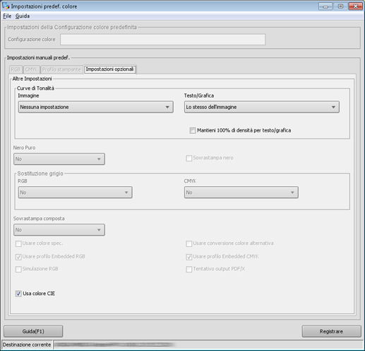
Task: Open the Immagine tone curve dropdown
Action: 96,107
